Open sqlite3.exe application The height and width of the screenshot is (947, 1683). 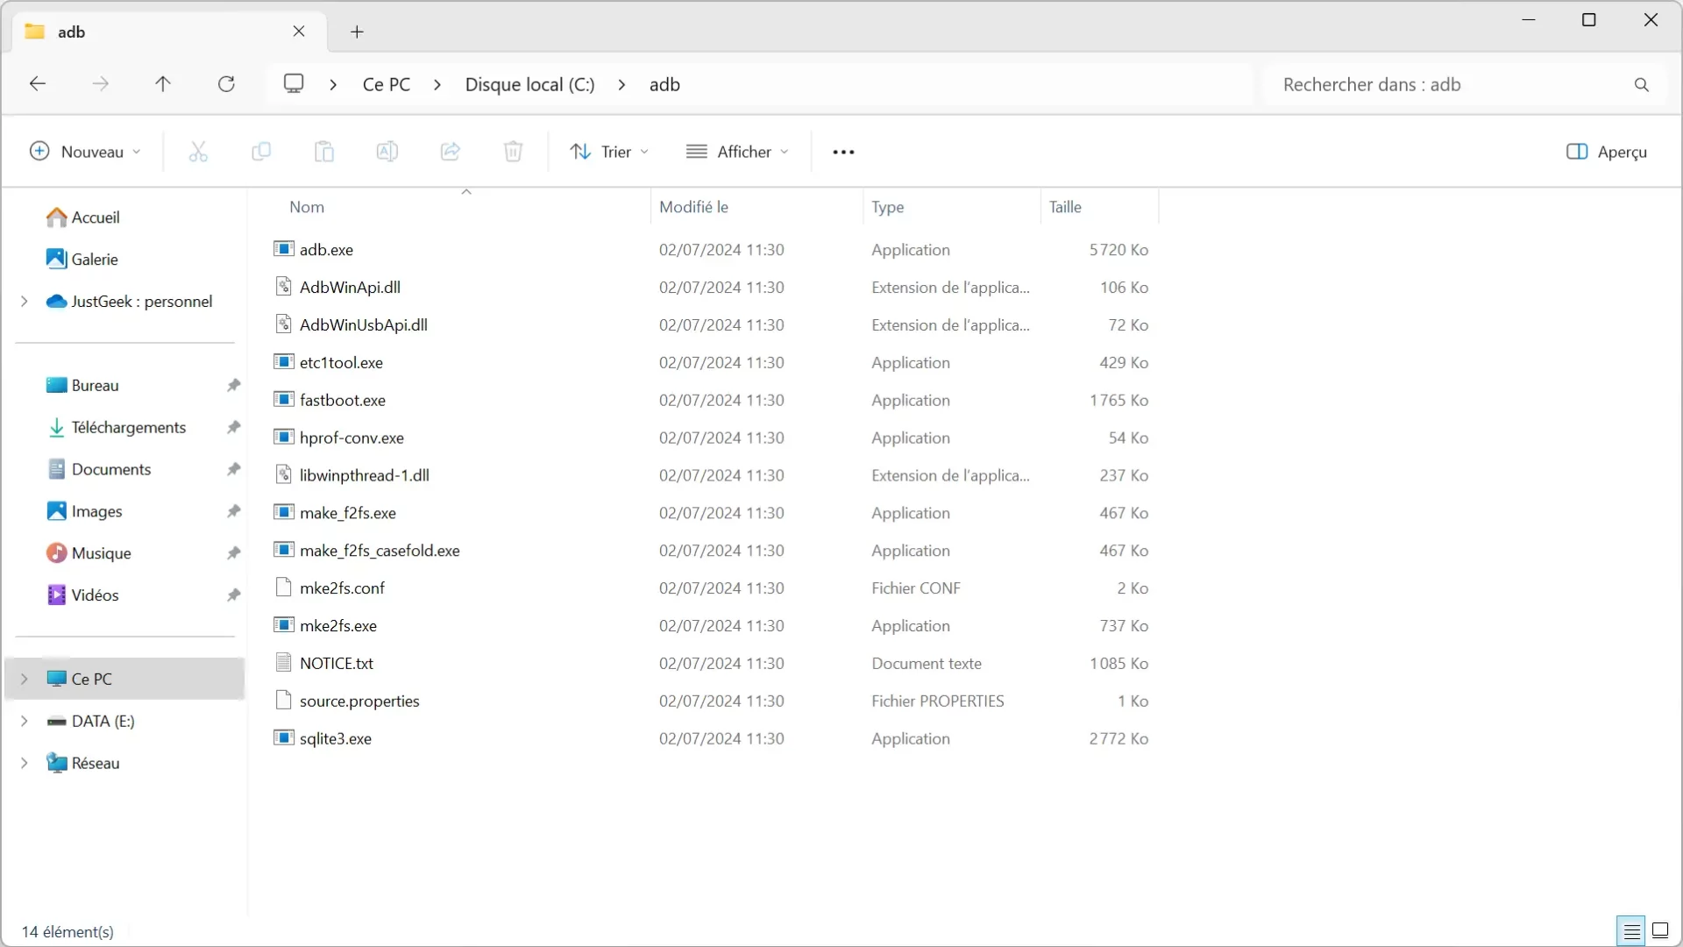(335, 737)
